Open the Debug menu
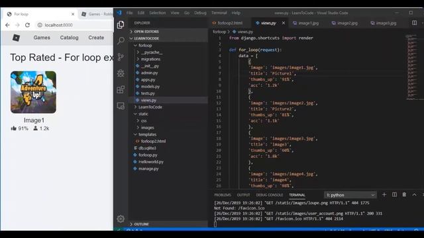Viewport: 424px width, 238px height. tap(200, 13)
